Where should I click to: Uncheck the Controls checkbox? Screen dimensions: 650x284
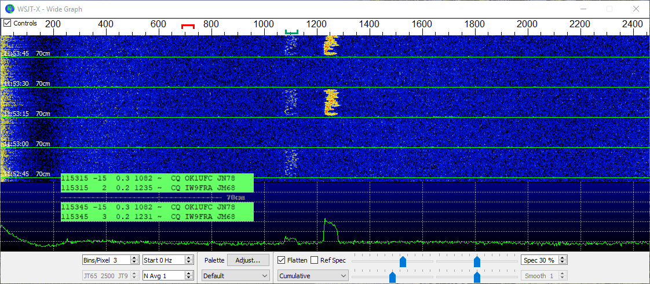(x=8, y=23)
